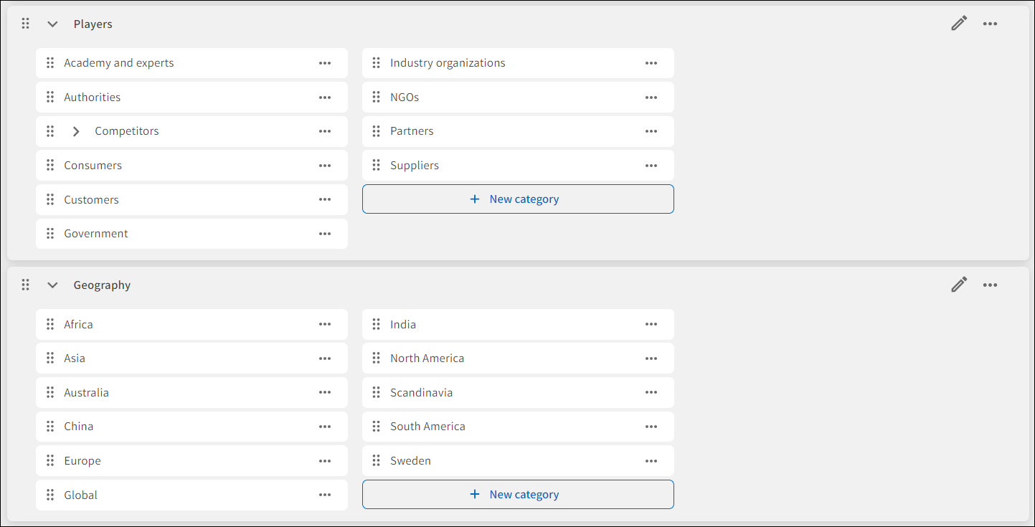Add a new category under Players

coord(517,199)
